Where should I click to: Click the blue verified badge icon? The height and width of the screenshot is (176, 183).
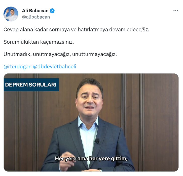pyautogui.click(x=52, y=11)
